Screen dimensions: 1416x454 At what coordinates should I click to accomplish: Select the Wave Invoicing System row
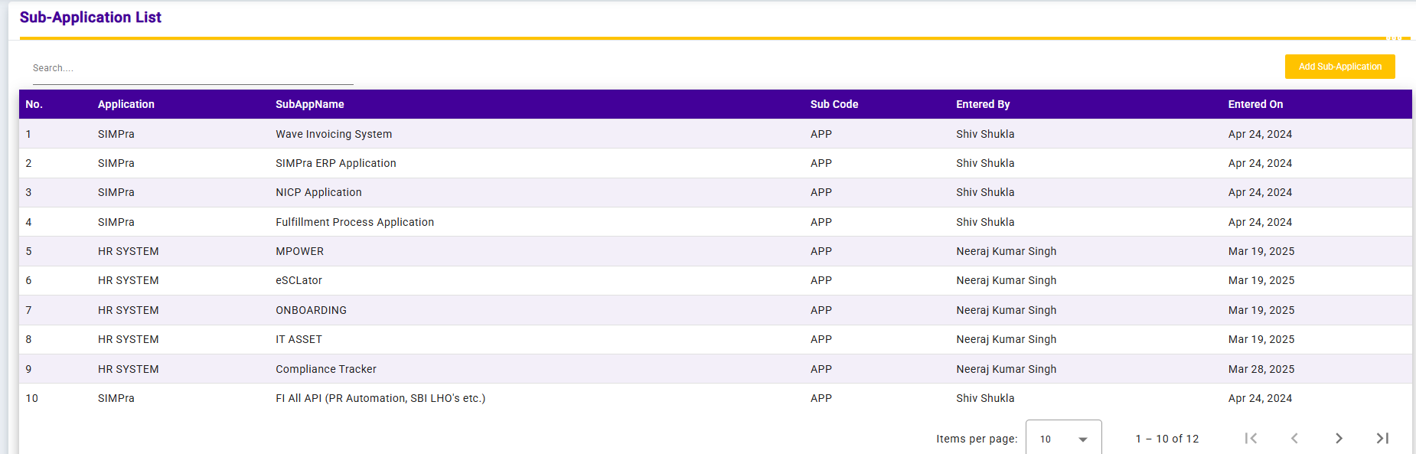pos(334,134)
